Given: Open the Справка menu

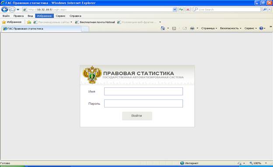Looking at the screenshot, I should pos(75,16).
